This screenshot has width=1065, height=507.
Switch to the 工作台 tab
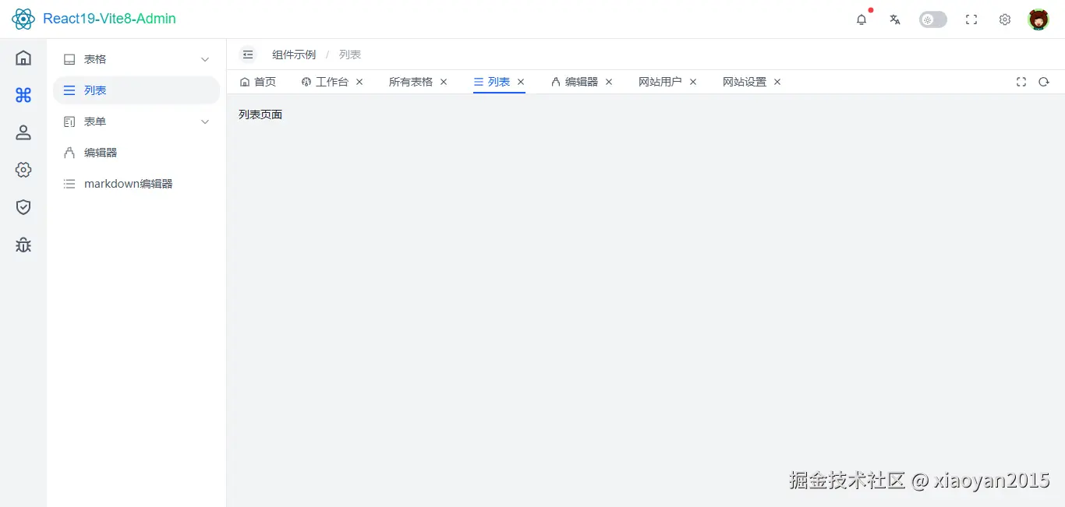(325, 82)
